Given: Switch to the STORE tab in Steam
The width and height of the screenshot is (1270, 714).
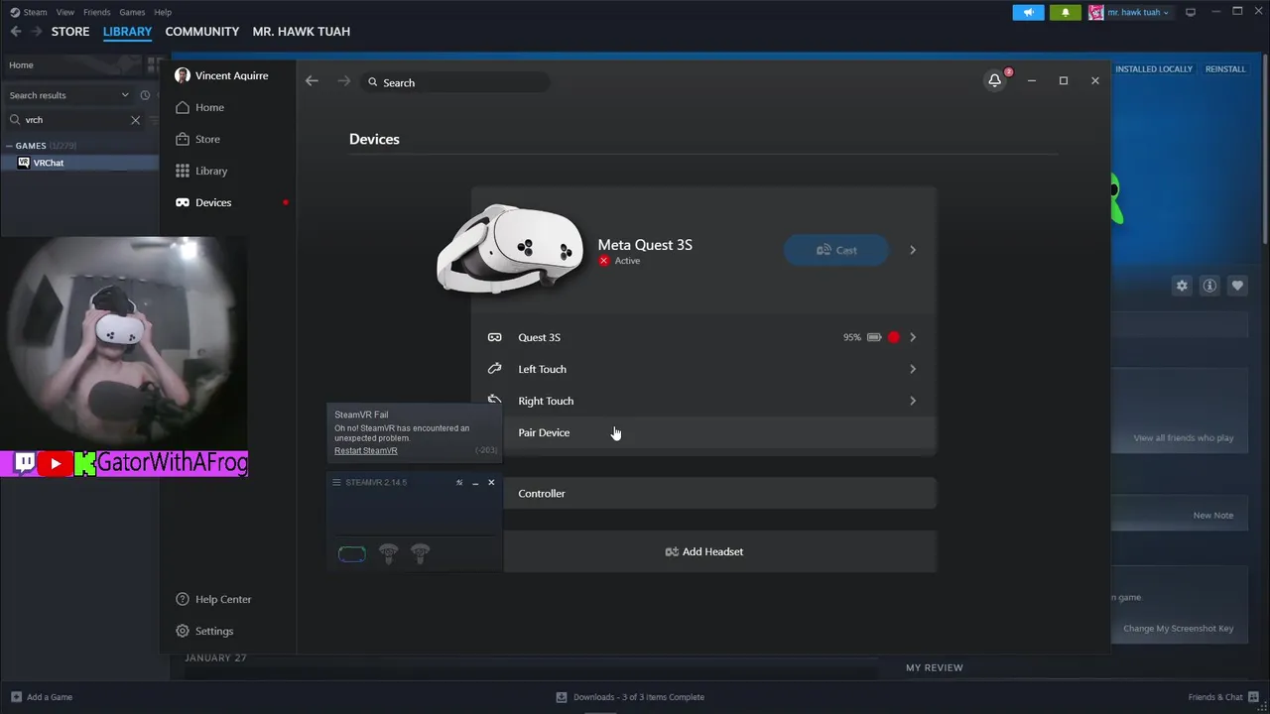Looking at the screenshot, I should (70, 32).
